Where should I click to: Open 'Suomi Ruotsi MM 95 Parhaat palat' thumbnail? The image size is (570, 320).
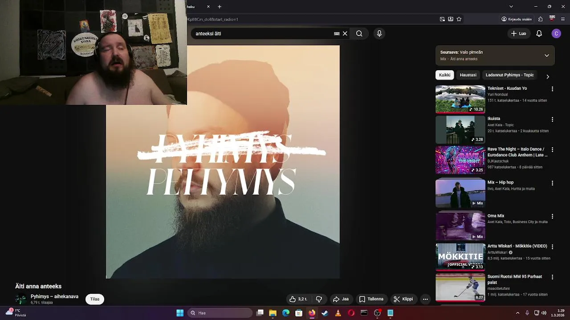[x=460, y=287]
